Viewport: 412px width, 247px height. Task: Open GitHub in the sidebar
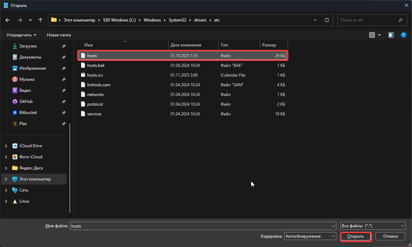(x=26, y=102)
